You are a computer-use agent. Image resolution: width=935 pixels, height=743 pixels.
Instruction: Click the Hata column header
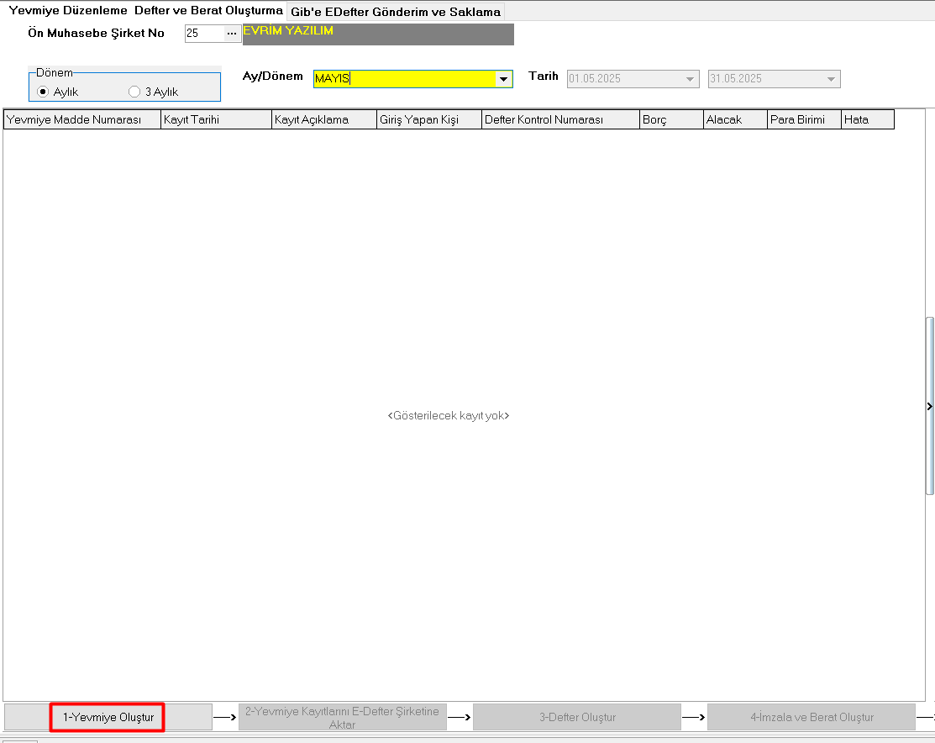coord(868,119)
